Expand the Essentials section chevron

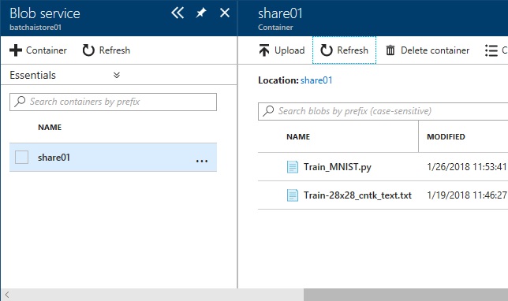click(117, 75)
